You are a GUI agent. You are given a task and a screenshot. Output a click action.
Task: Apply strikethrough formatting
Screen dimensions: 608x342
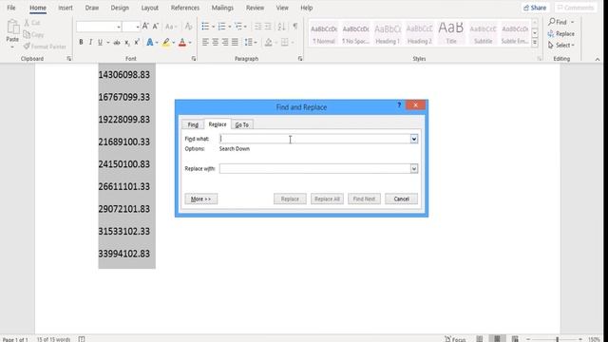point(117,43)
